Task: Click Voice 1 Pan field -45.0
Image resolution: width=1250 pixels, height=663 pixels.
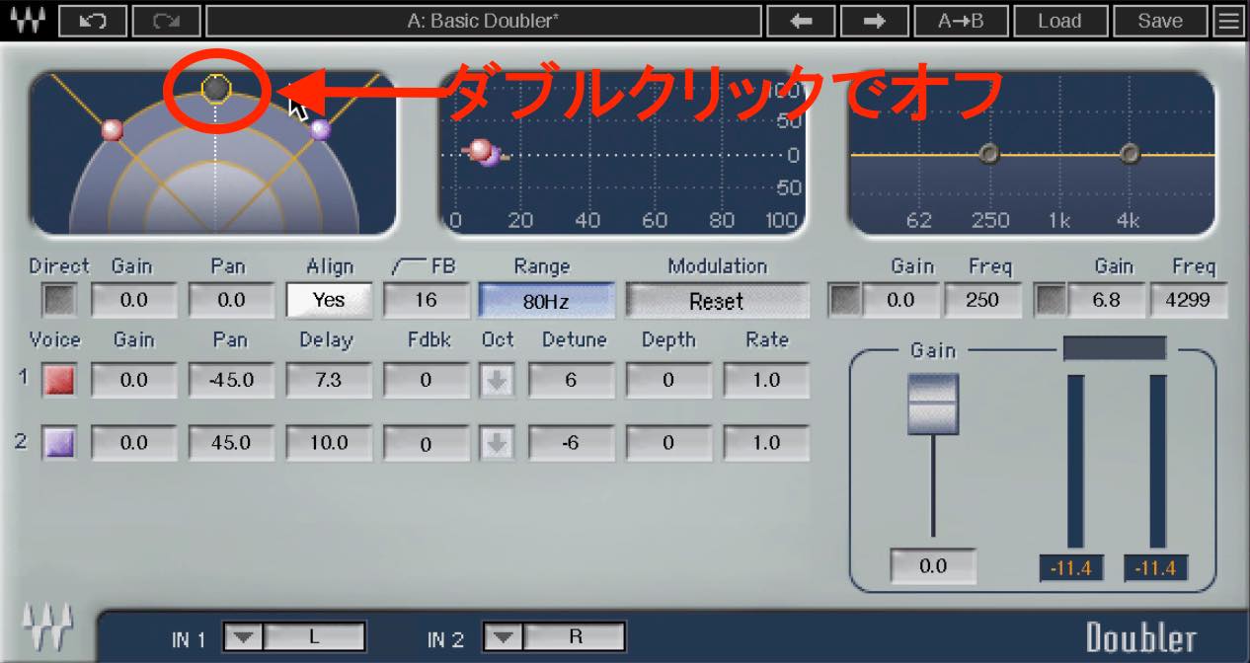Action: coord(231,381)
